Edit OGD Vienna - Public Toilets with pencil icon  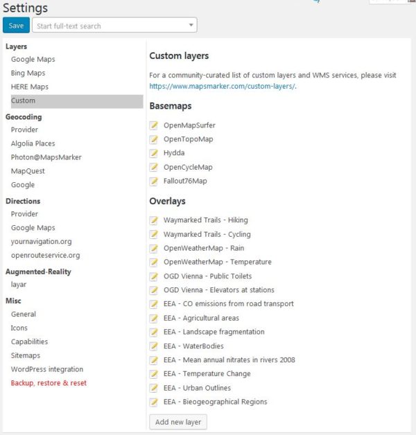coord(153,276)
